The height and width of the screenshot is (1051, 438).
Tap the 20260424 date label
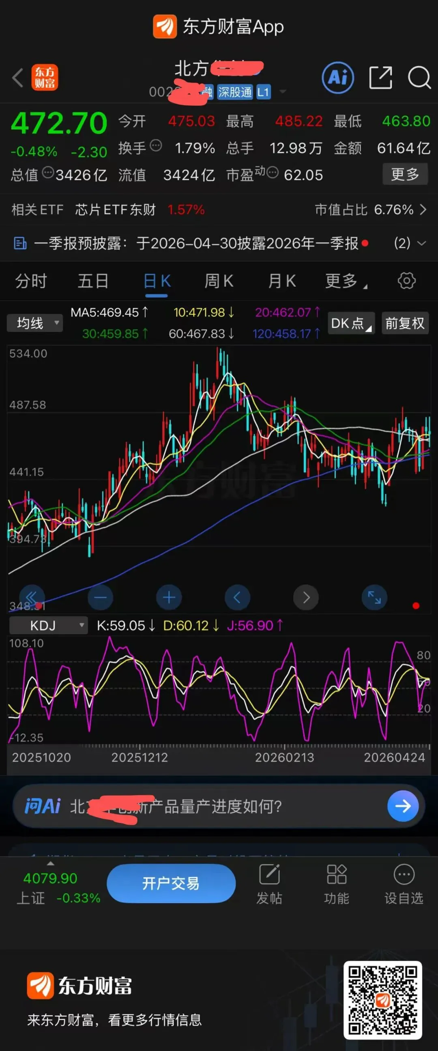pyautogui.click(x=395, y=758)
